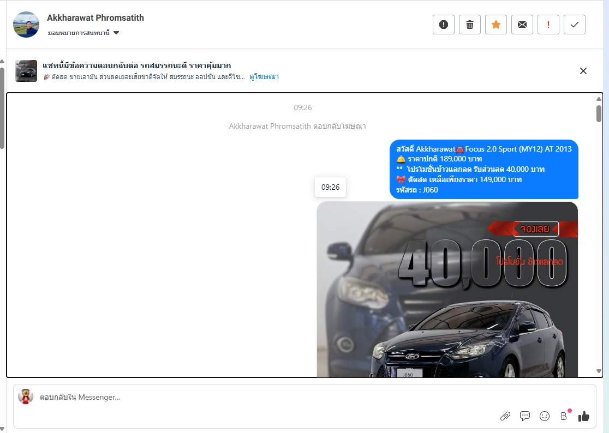Open Akkharawat Phromsatith profile picture
Viewport: 609px width, 433px height.
(26, 25)
